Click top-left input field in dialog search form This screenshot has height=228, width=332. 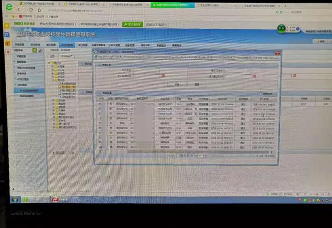(146, 71)
